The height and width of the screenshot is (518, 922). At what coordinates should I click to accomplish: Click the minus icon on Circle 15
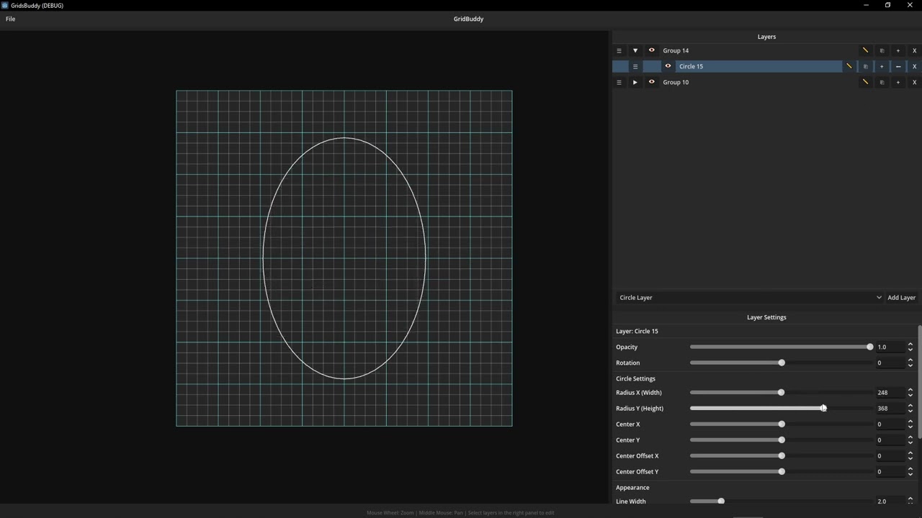point(898,66)
